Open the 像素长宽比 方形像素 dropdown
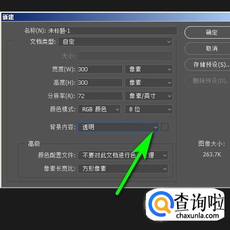The height and width of the screenshot is (230, 230). coord(123,169)
